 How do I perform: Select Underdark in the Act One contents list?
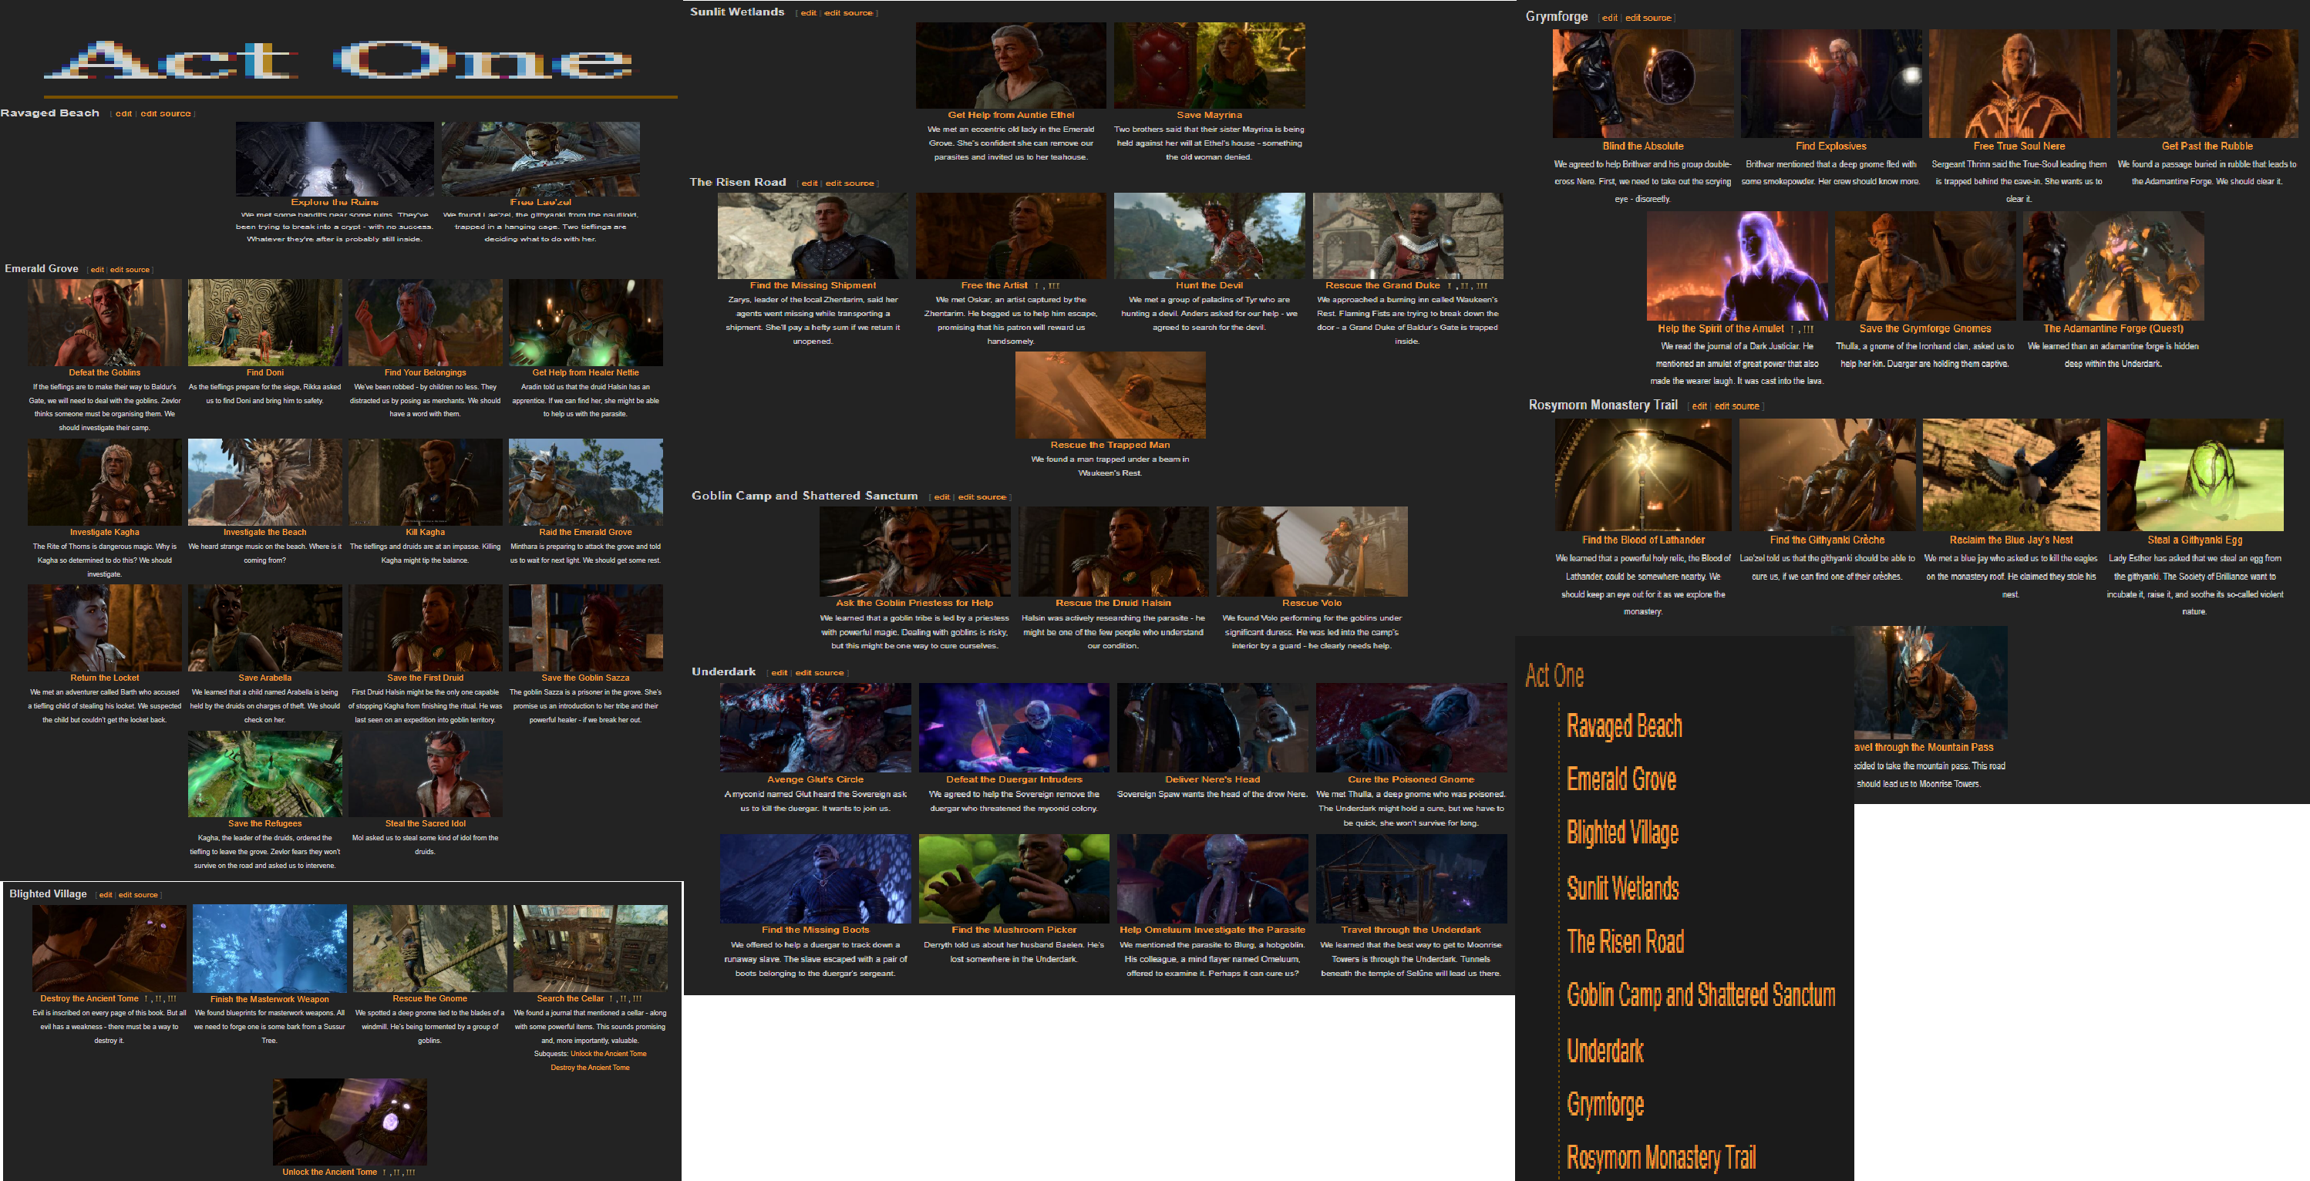click(x=1605, y=1050)
